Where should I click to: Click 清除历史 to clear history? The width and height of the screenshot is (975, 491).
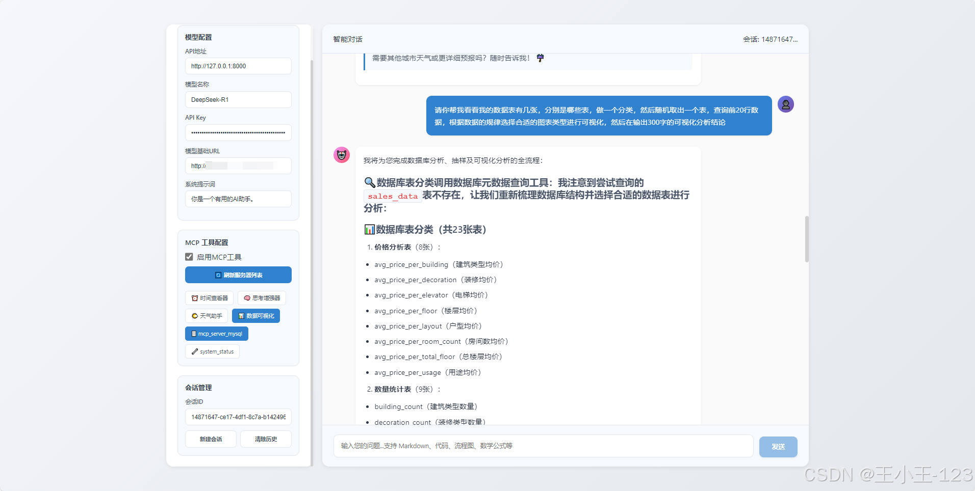[x=266, y=439]
